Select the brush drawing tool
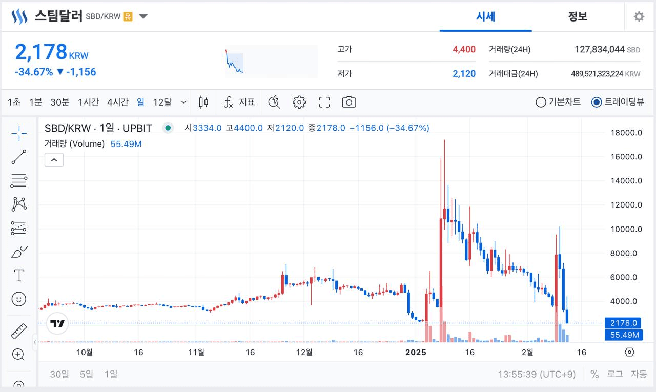This screenshot has height=392, width=656. [x=19, y=252]
